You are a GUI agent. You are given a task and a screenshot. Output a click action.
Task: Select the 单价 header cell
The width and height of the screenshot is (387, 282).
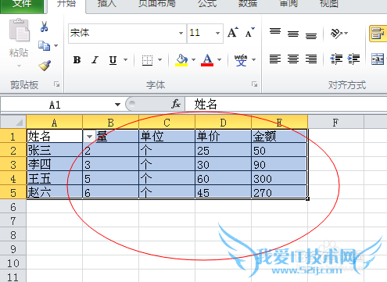223,136
